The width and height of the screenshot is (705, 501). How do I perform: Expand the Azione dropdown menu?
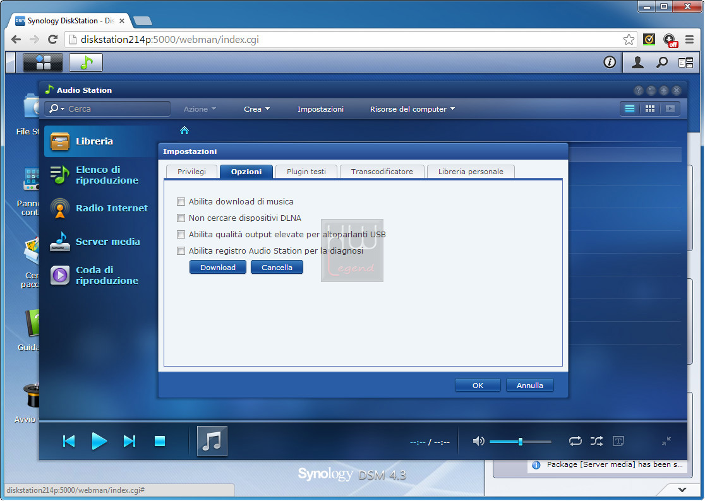pyautogui.click(x=200, y=109)
